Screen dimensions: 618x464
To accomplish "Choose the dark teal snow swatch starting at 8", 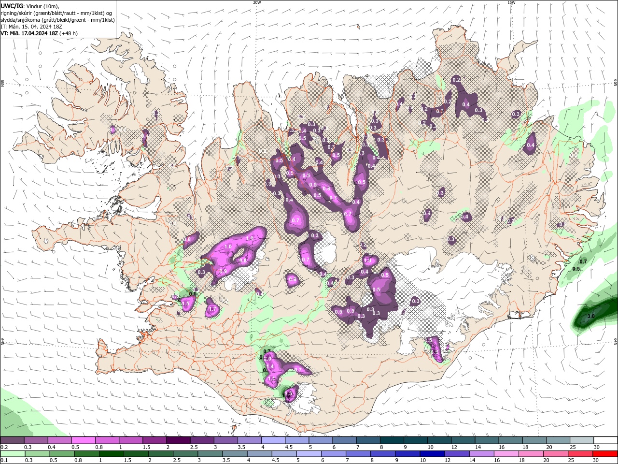I will click(392, 440).
